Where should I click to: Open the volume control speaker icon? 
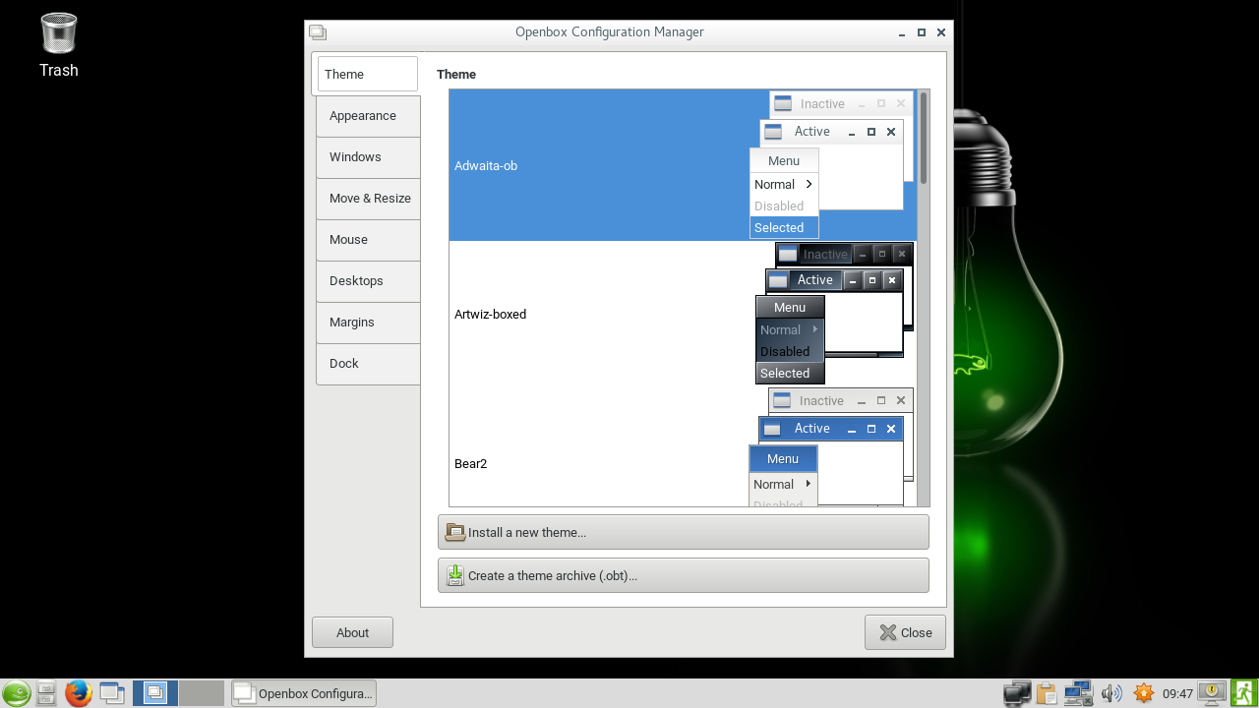pos(1111,693)
